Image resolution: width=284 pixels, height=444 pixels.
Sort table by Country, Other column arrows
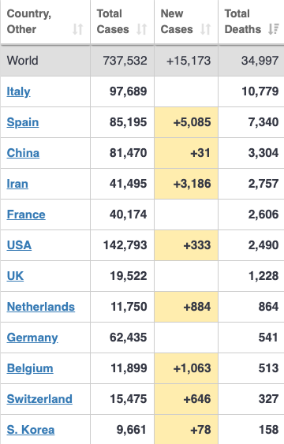pyautogui.click(x=77, y=29)
